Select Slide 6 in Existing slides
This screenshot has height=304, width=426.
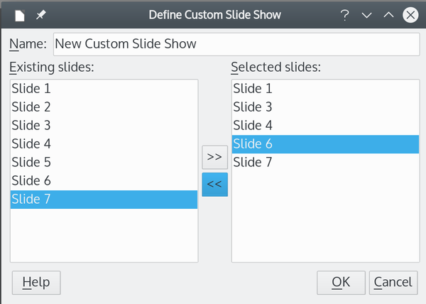pos(104,180)
